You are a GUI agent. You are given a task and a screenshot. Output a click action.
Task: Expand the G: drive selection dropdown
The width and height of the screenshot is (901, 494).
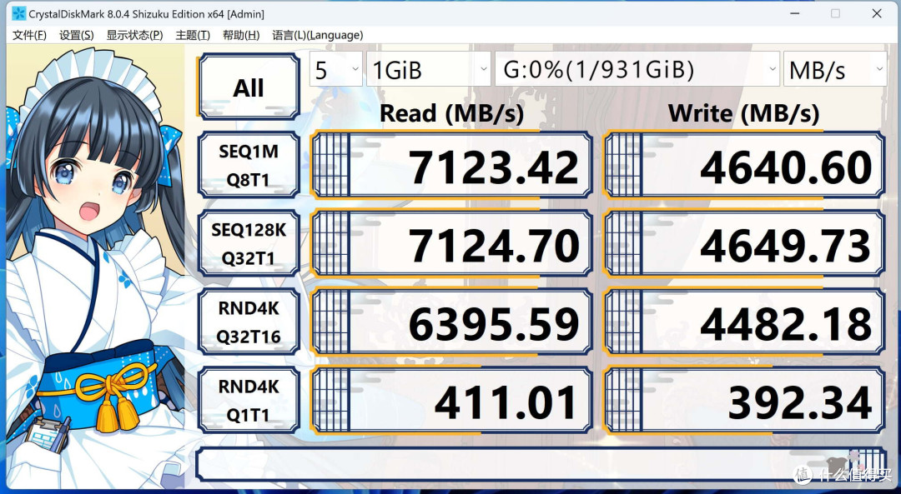point(637,69)
